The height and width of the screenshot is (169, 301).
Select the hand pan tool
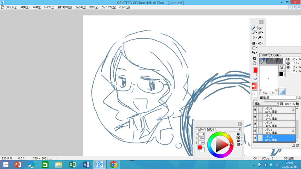[x=254, y=63]
